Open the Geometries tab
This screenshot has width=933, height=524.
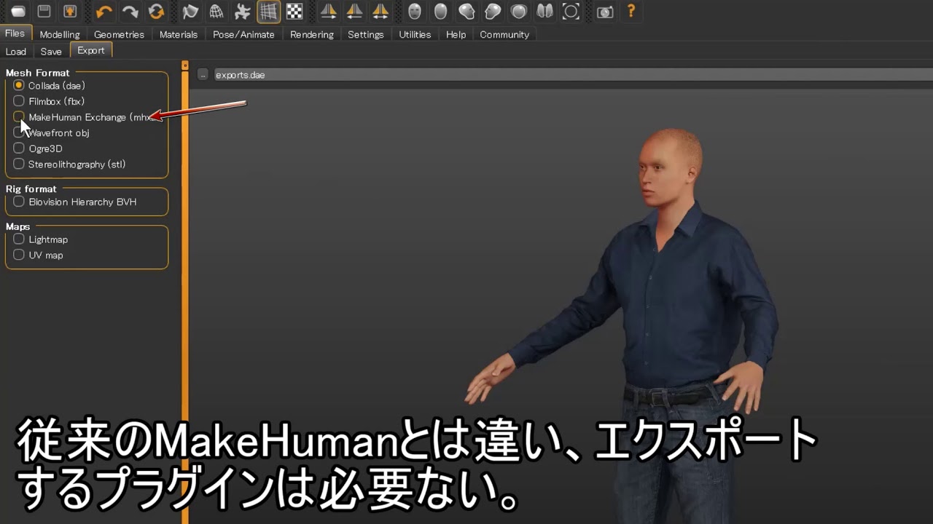click(119, 34)
